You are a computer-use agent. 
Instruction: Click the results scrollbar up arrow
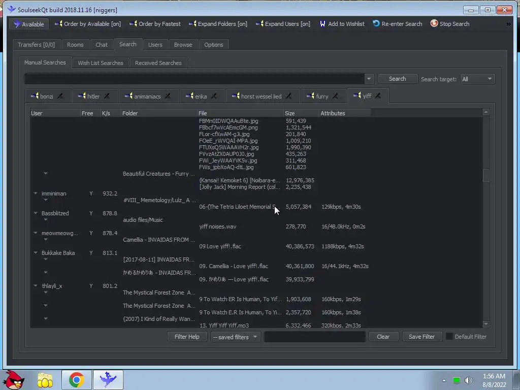coord(486,112)
